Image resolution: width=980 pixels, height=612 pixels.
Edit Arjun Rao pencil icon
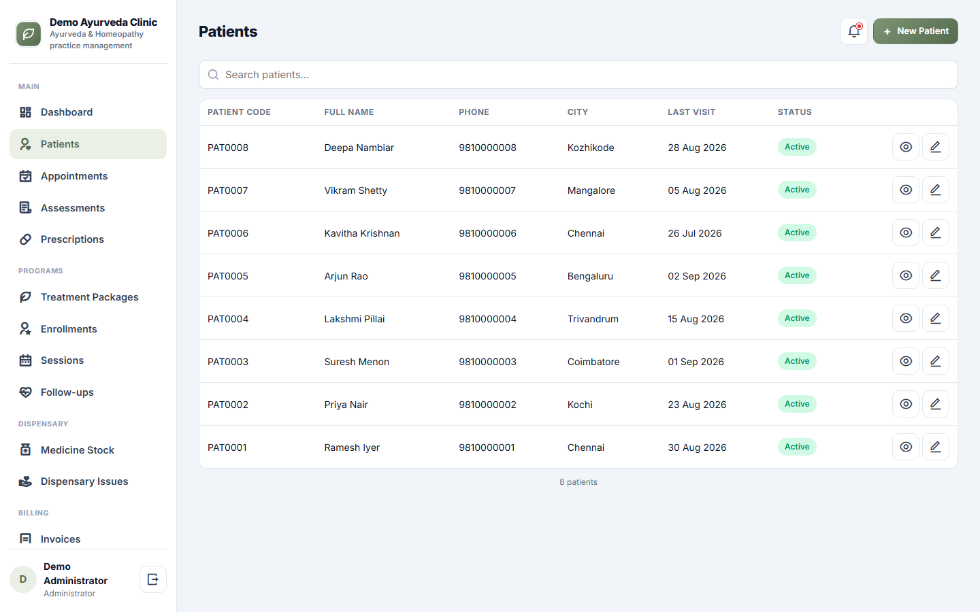[x=936, y=275]
